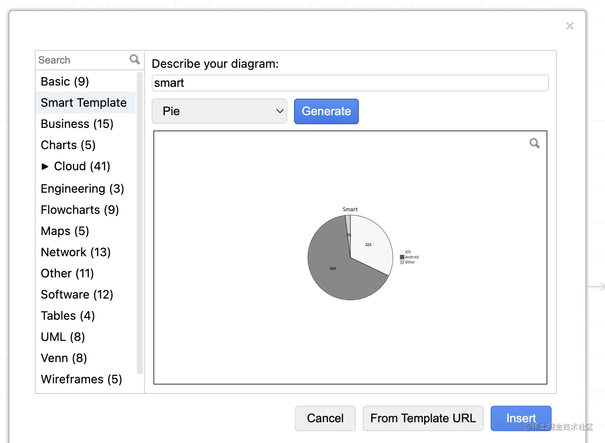Click the Insert button

tap(521, 418)
